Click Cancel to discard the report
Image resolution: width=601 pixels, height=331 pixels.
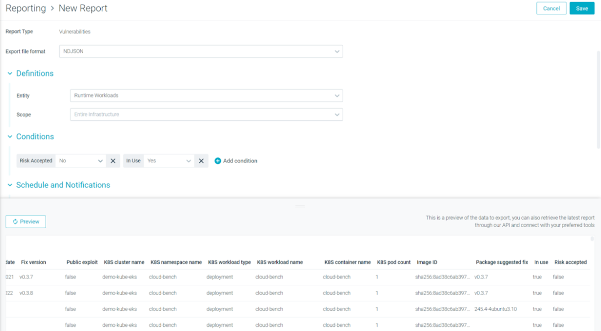pos(551,8)
